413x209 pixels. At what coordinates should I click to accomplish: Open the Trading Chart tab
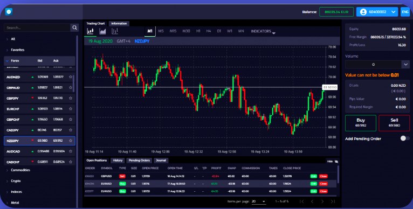tap(95, 23)
